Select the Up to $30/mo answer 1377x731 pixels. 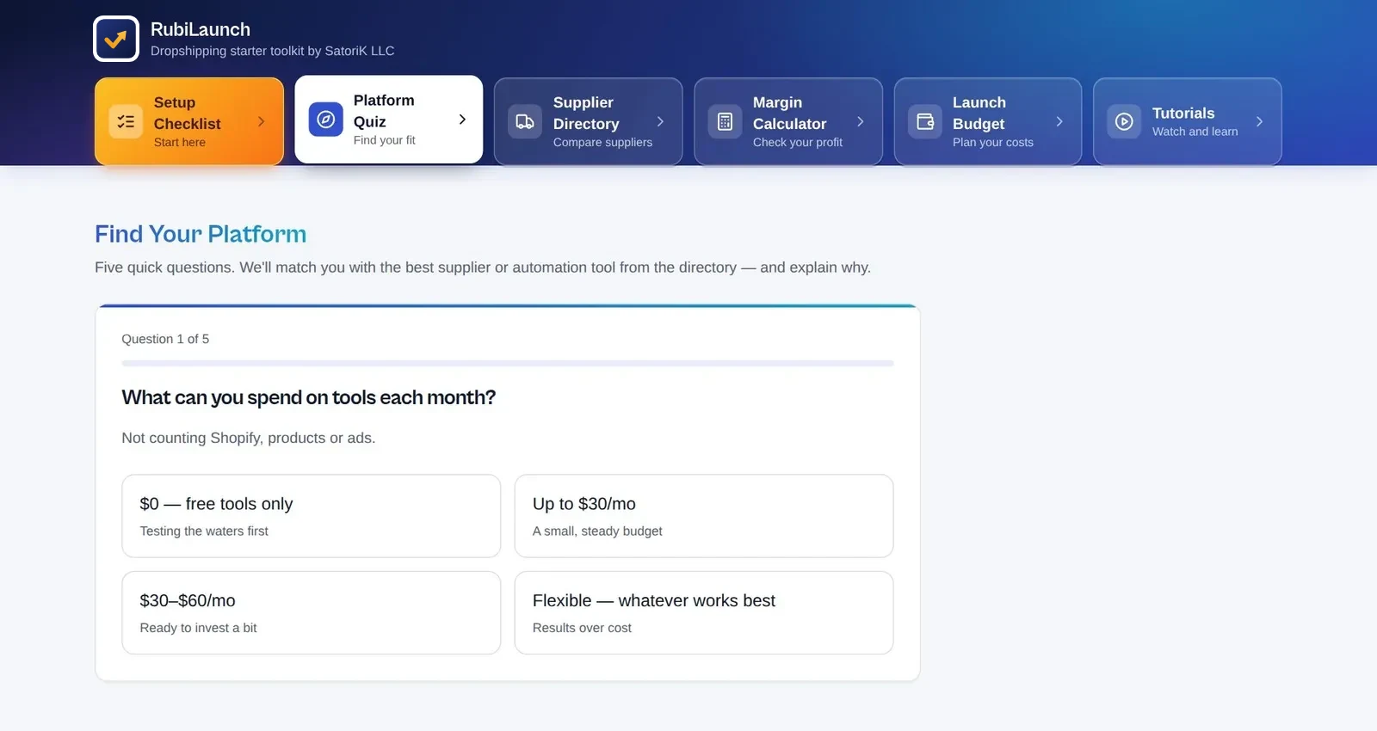click(704, 516)
